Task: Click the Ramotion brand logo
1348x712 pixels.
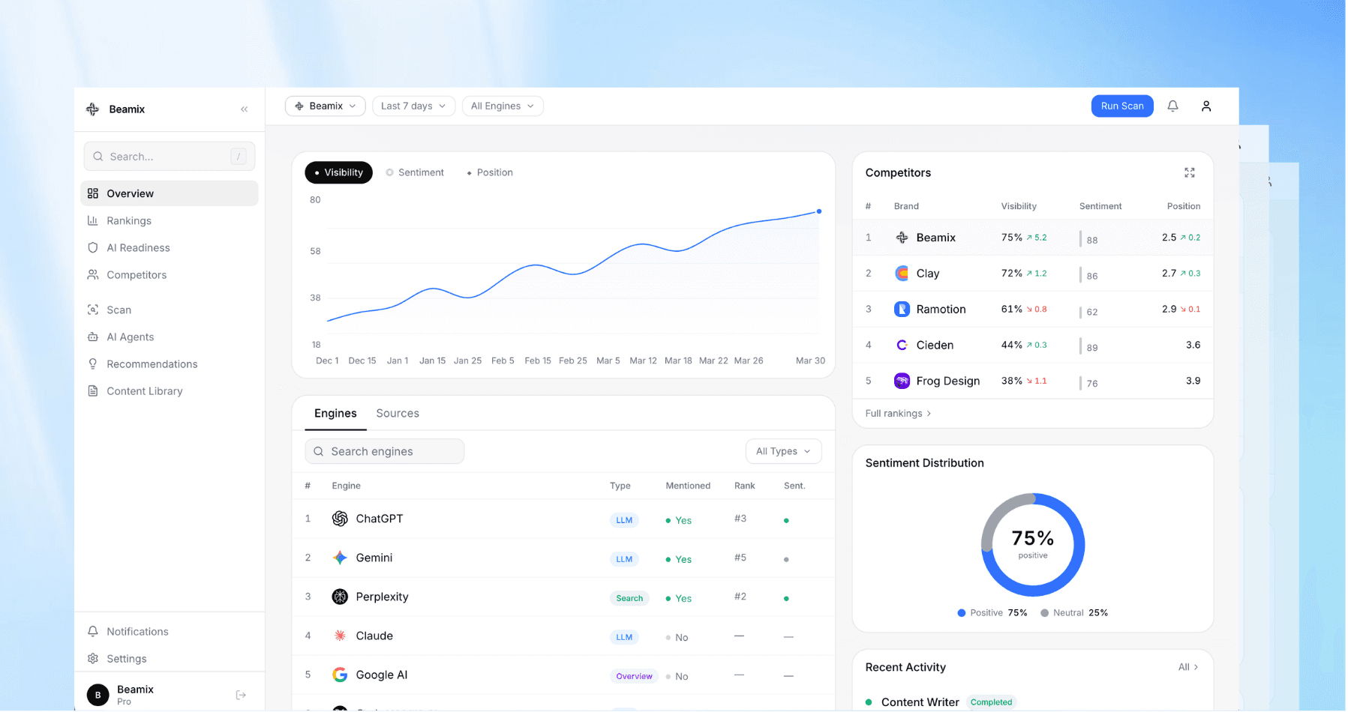Action: (x=903, y=310)
